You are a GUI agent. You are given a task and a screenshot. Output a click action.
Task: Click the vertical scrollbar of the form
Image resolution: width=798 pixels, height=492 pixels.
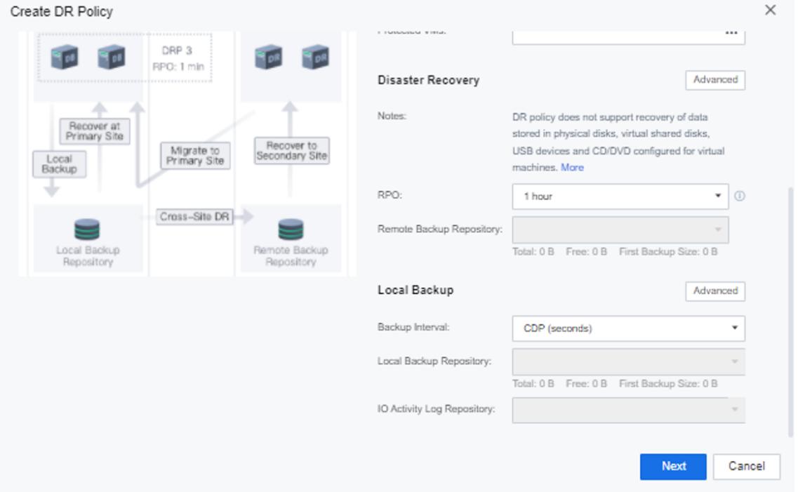click(790, 312)
